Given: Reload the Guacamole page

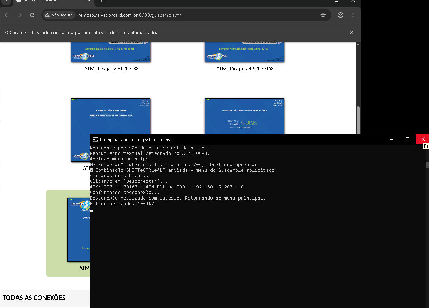Looking at the screenshot, I should tap(32, 15).
